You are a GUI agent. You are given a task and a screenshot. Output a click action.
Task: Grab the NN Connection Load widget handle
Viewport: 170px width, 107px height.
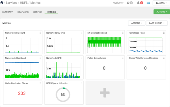coord(123,33)
